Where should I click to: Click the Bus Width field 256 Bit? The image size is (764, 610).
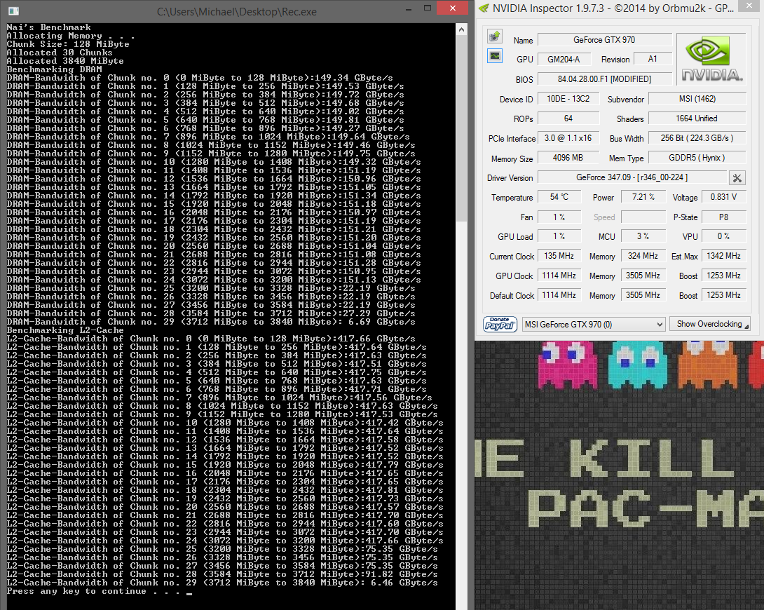coord(697,138)
